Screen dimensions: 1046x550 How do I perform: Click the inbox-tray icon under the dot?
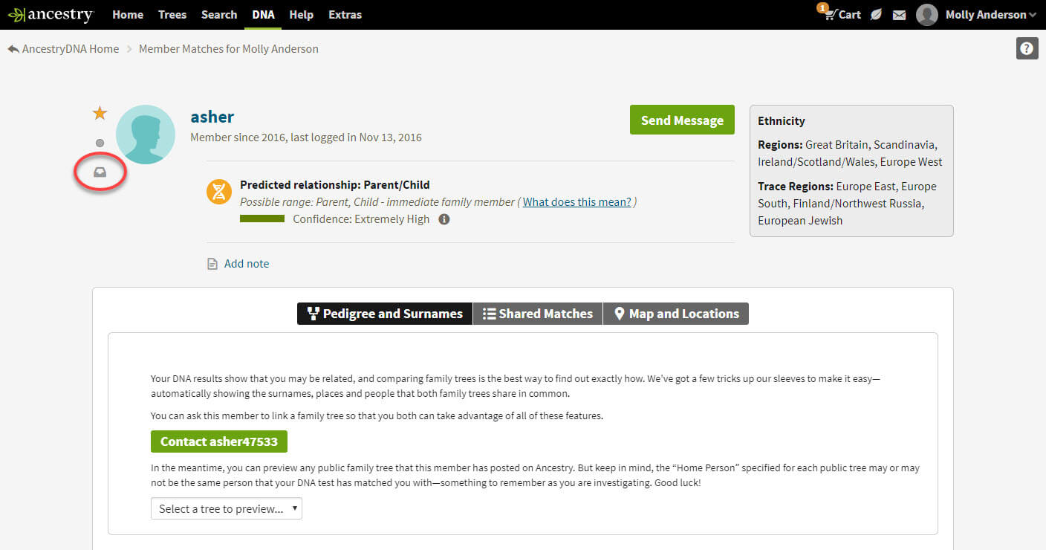click(x=100, y=172)
